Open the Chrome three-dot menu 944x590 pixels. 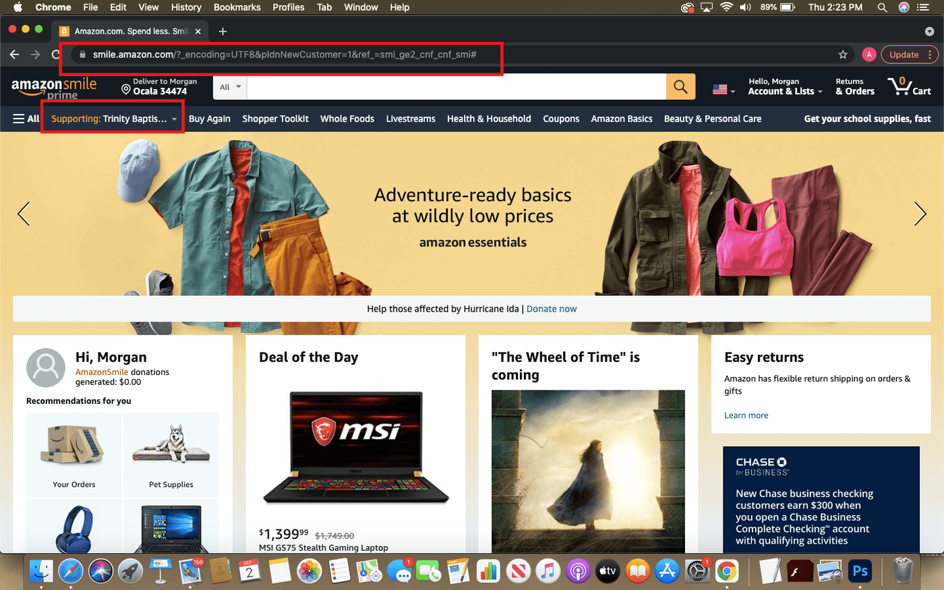pos(931,55)
